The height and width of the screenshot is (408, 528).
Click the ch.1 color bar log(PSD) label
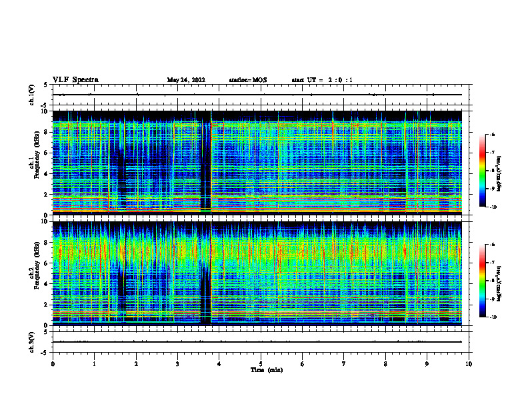(x=499, y=174)
